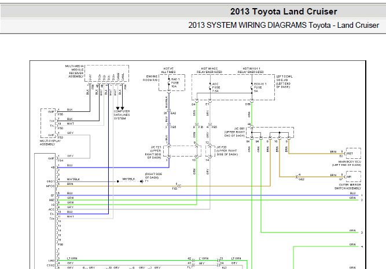Click the 'F64' connector label

60,161
